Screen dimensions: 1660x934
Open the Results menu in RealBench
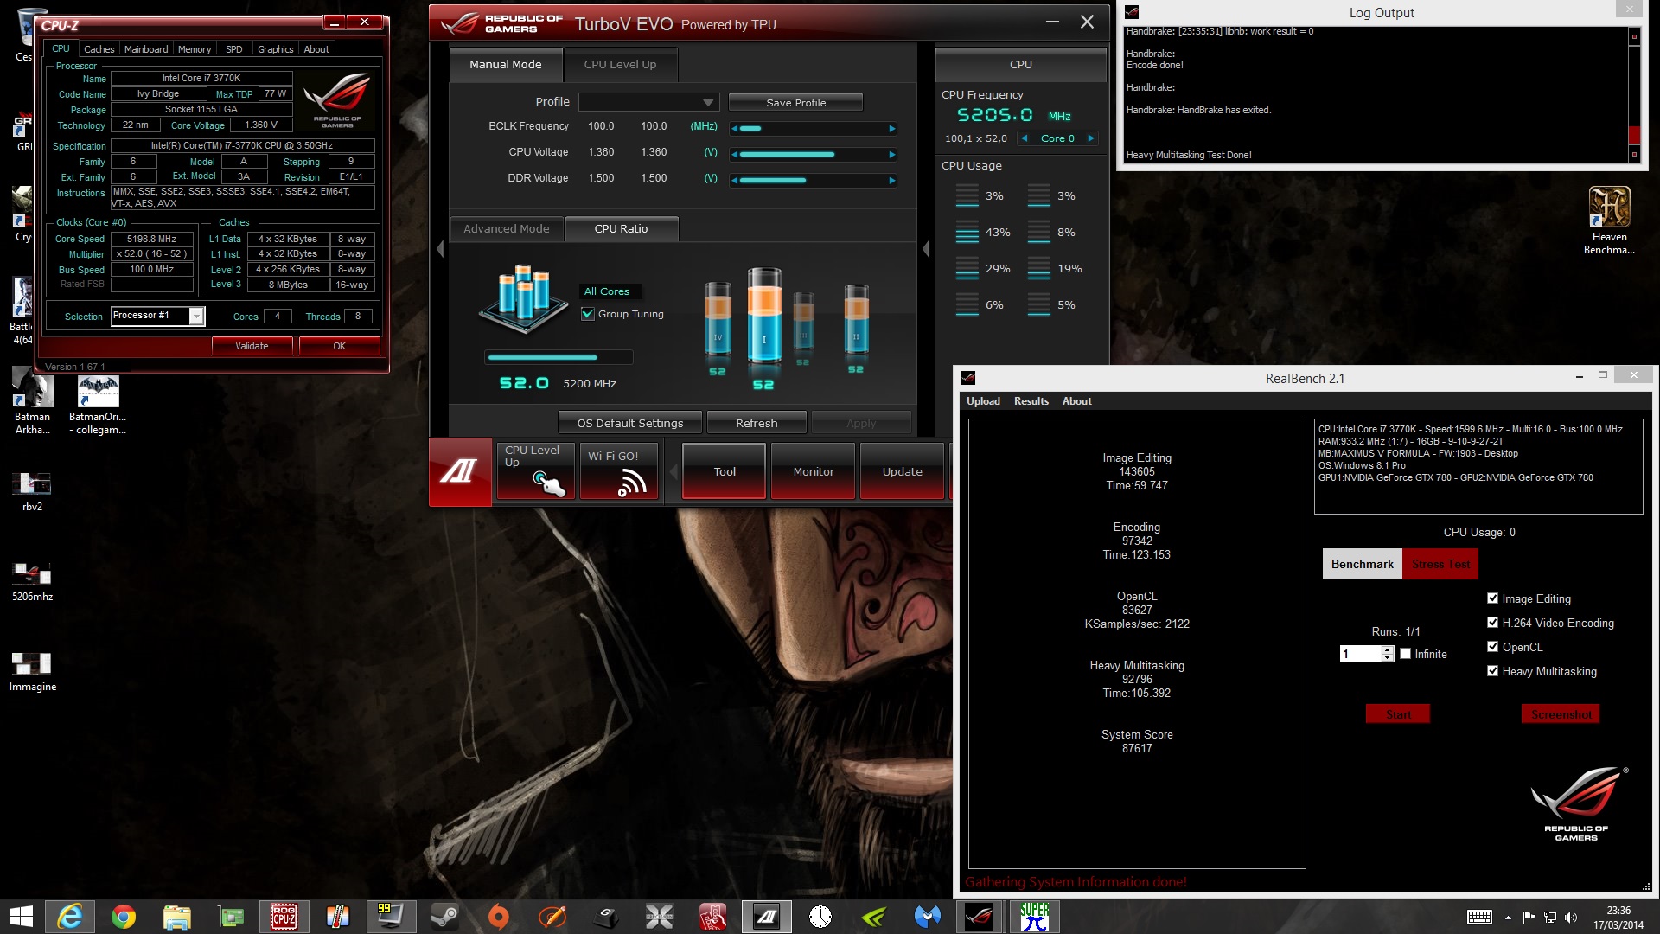coord(1031,401)
